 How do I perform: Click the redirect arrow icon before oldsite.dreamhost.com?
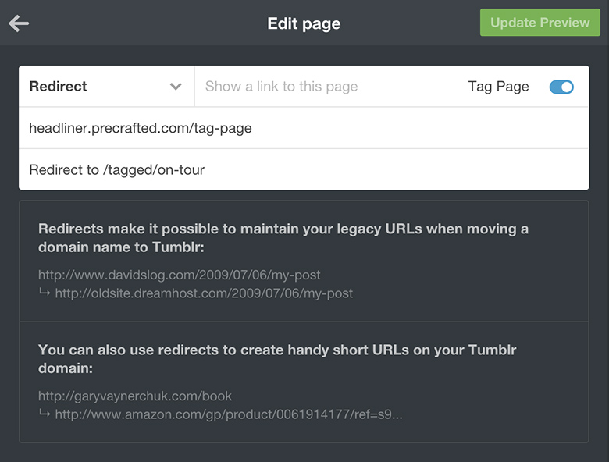[x=45, y=293]
